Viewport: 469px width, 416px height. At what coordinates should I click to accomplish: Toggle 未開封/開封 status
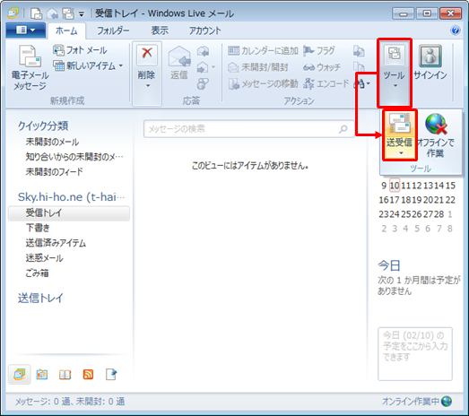point(258,67)
